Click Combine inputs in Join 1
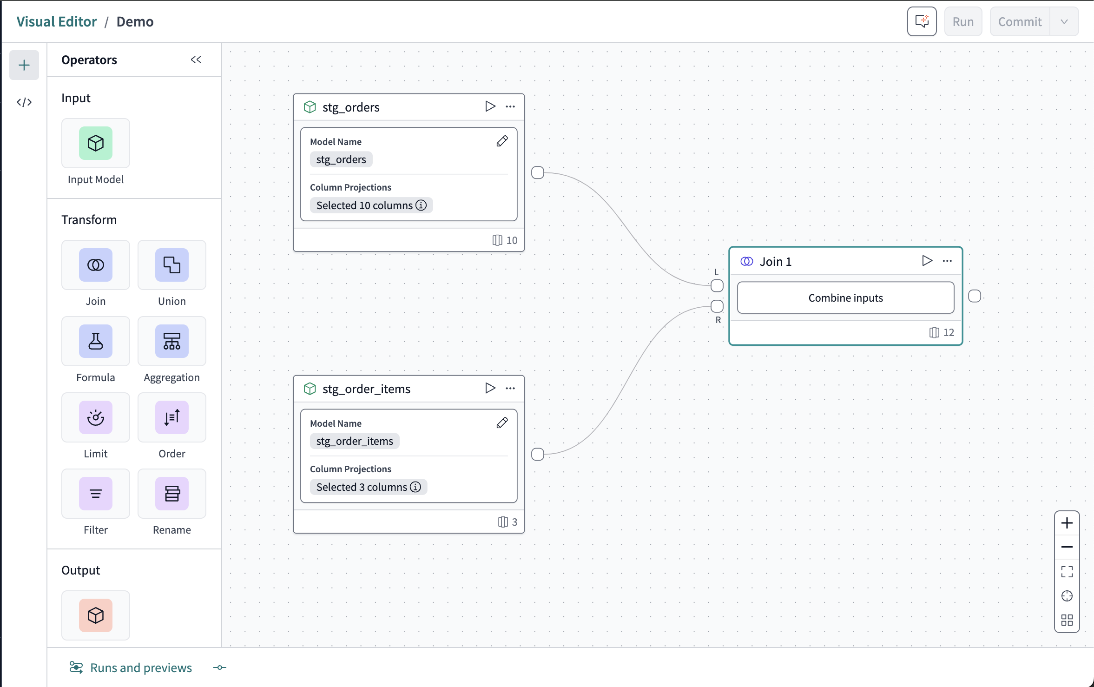 tap(845, 298)
